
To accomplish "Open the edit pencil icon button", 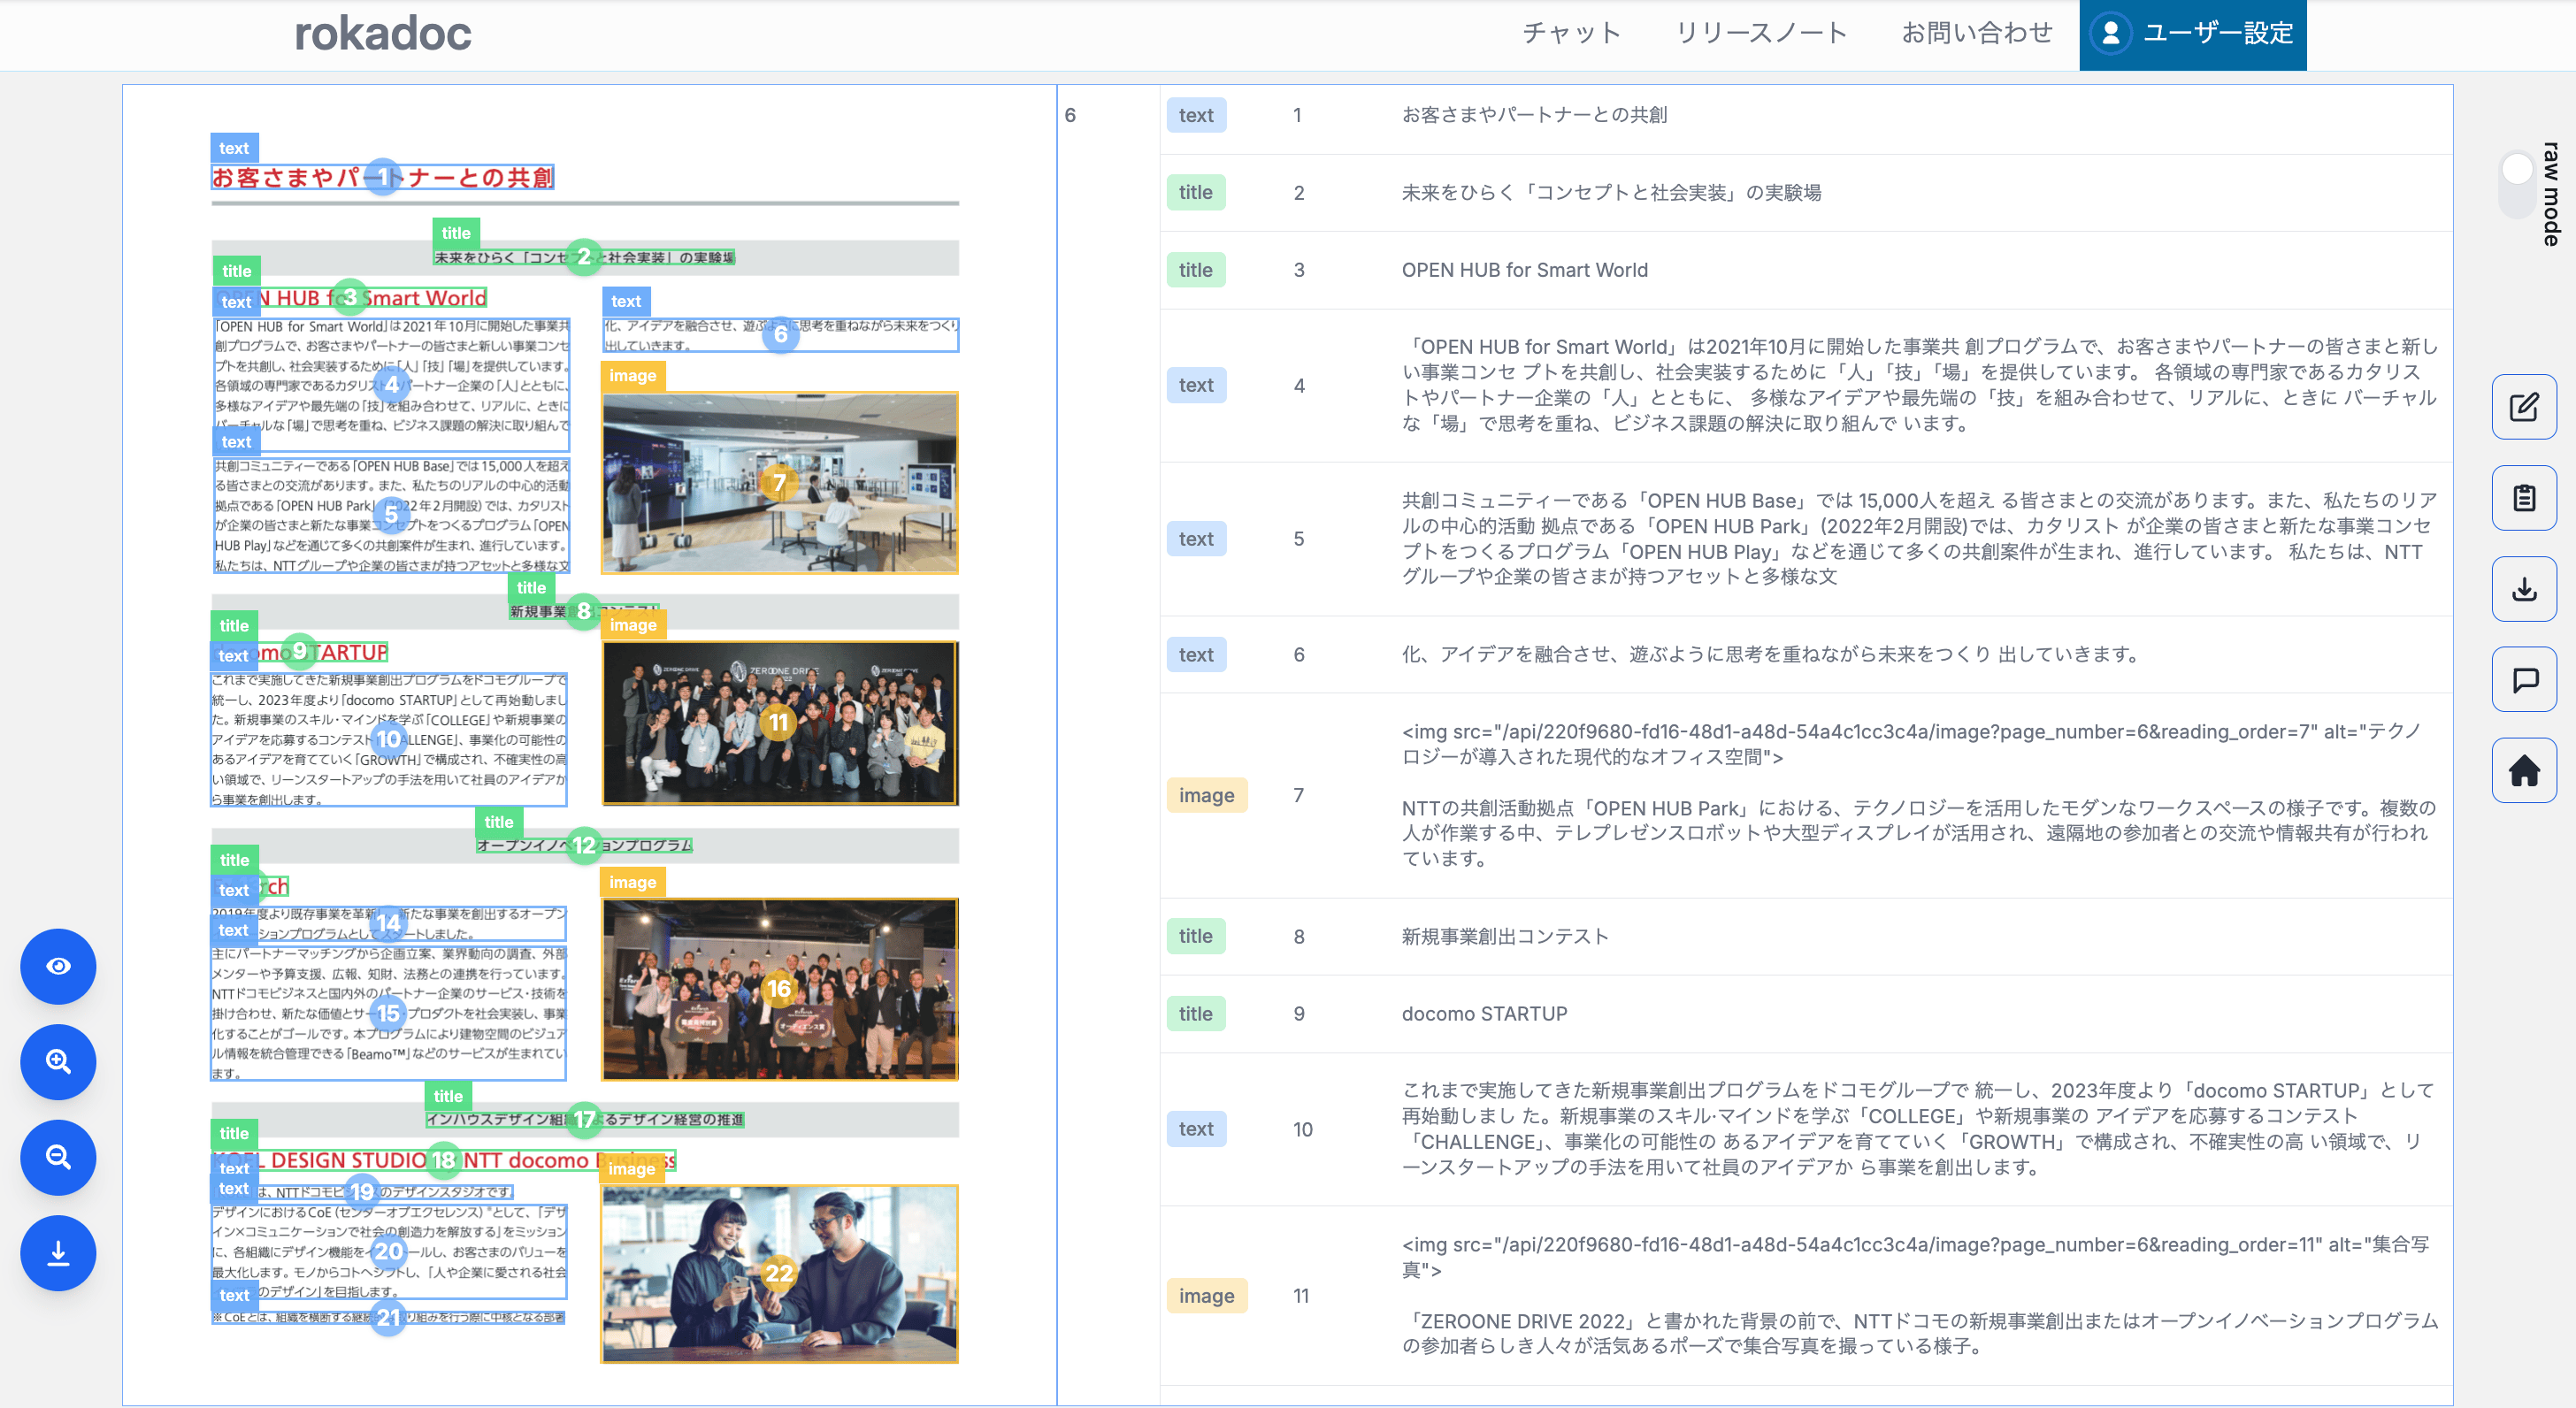I will pos(2524,407).
